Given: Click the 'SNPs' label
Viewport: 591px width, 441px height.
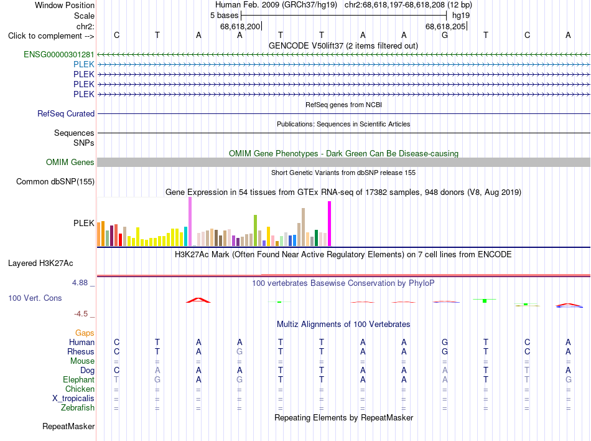Looking at the screenshot, I should [84, 143].
